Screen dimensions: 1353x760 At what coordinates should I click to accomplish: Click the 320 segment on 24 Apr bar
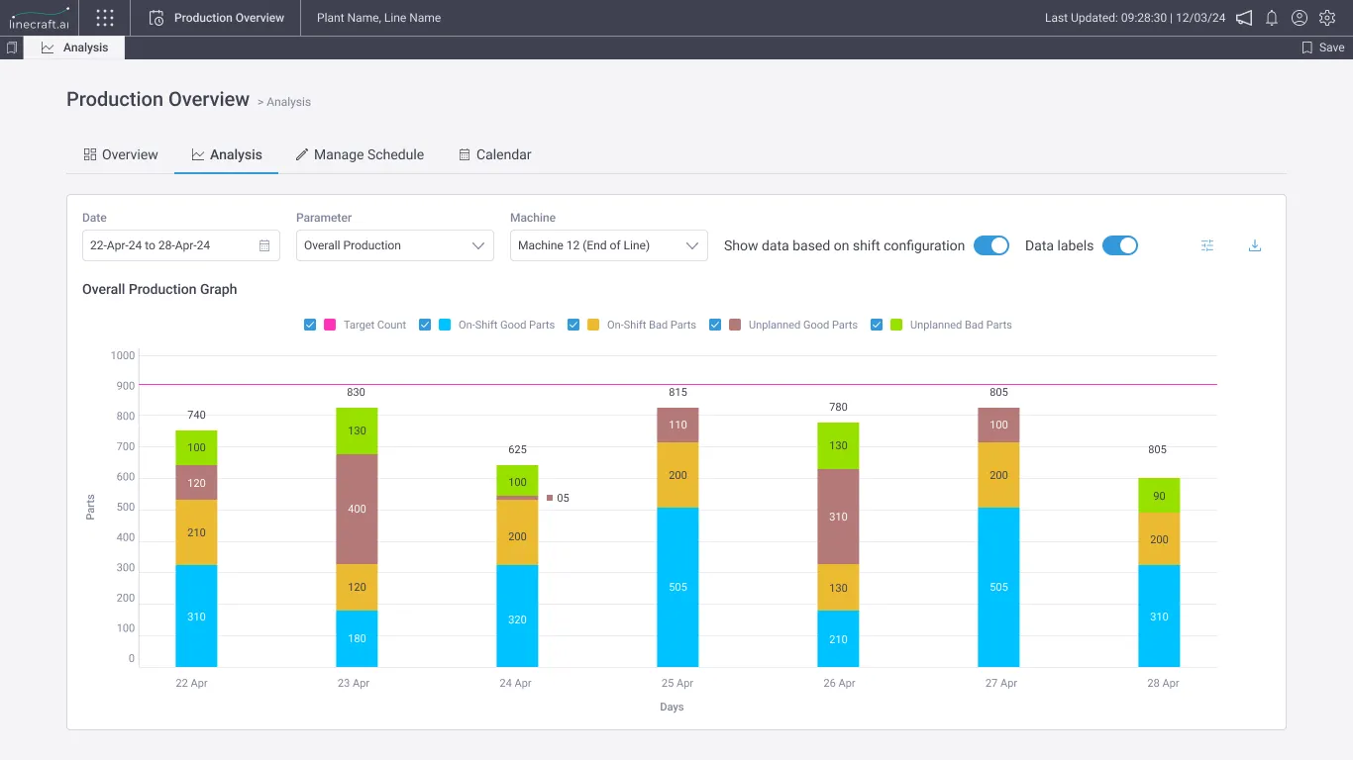click(517, 616)
